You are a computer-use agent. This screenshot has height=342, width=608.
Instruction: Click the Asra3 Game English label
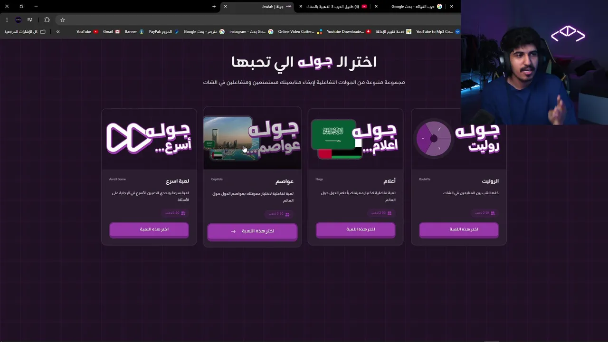click(x=117, y=179)
